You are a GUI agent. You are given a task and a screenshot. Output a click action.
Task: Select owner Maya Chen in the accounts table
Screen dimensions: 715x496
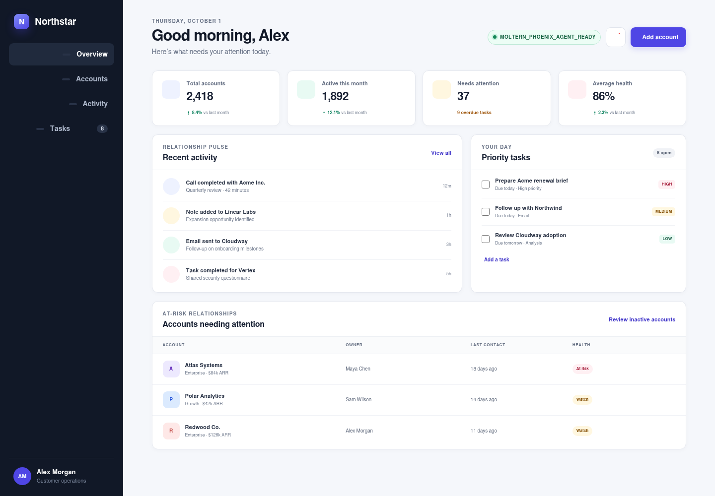pyautogui.click(x=358, y=369)
